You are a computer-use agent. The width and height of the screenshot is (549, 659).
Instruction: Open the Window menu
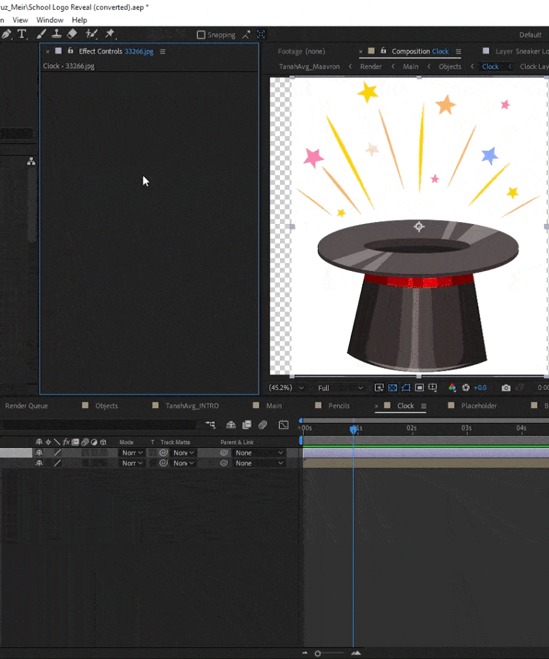50,20
